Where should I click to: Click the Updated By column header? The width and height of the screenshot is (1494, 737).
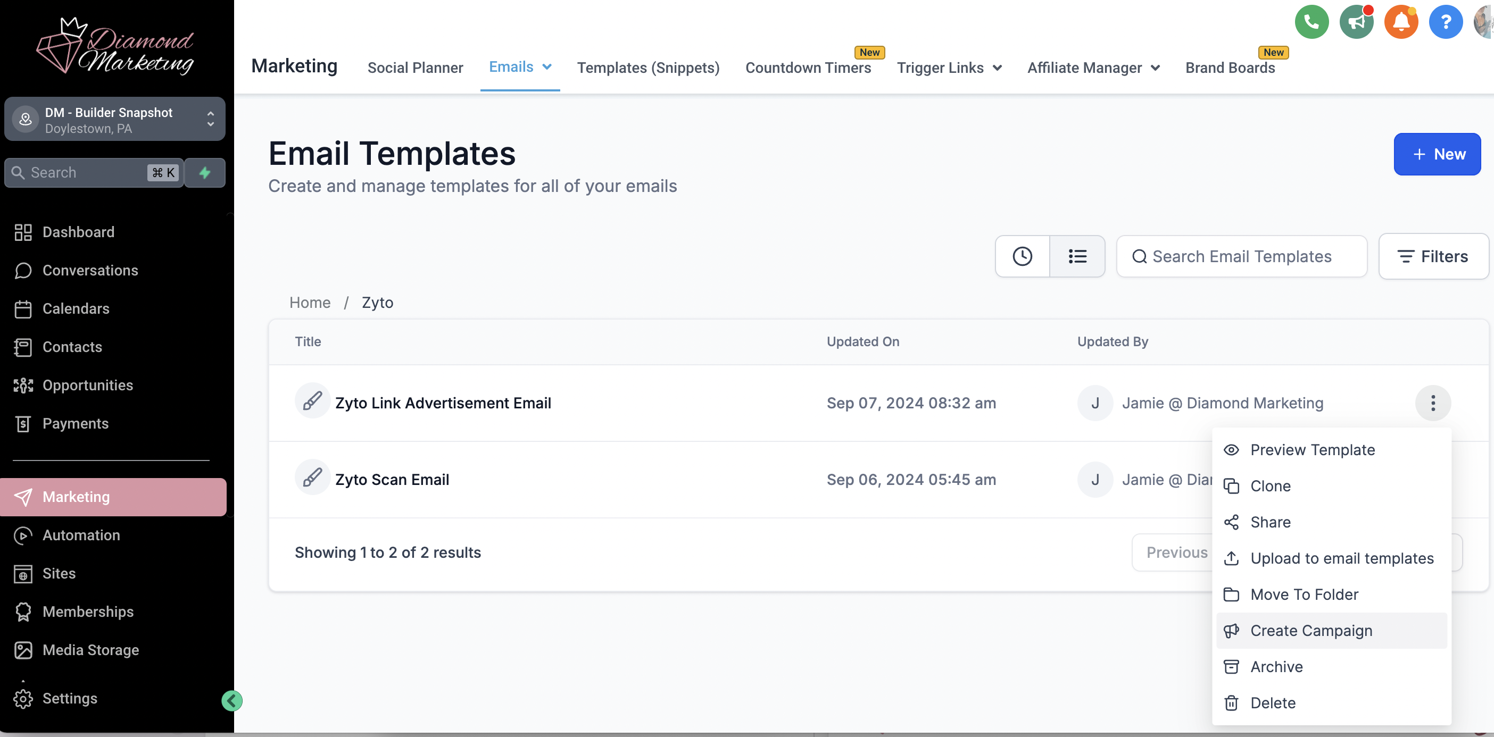pos(1113,341)
